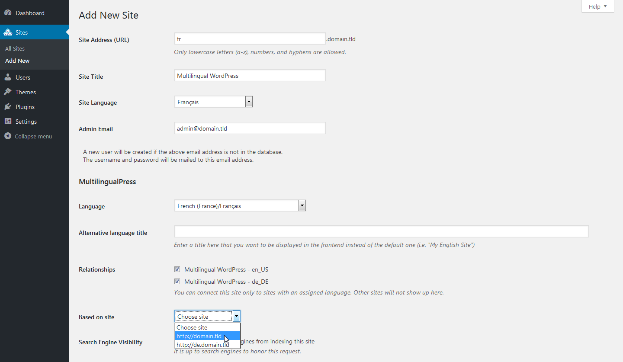Open the Users section
623x362 pixels.
(x=22, y=77)
